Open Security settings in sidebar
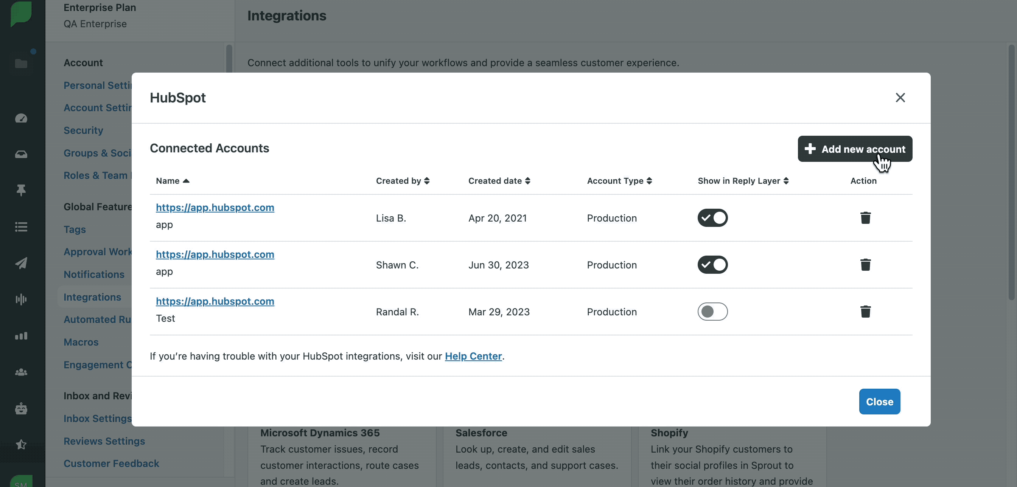Viewport: 1017px width, 487px height. tap(83, 130)
